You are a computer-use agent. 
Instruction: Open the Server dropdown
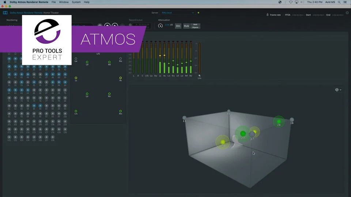pyautogui.click(x=177, y=13)
